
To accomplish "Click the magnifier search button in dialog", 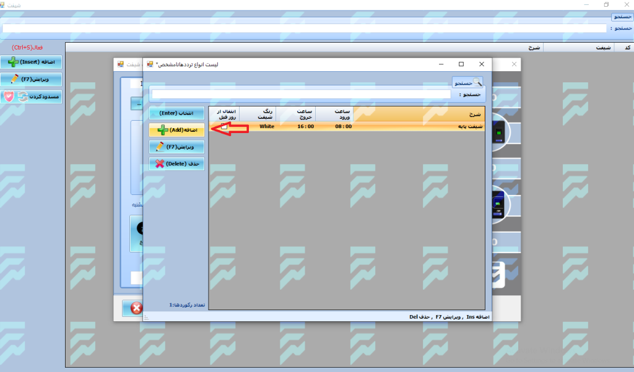I will pyautogui.click(x=467, y=82).
